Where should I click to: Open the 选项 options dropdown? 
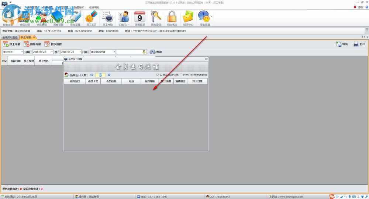pyautogui.click(x=361, y=7)
